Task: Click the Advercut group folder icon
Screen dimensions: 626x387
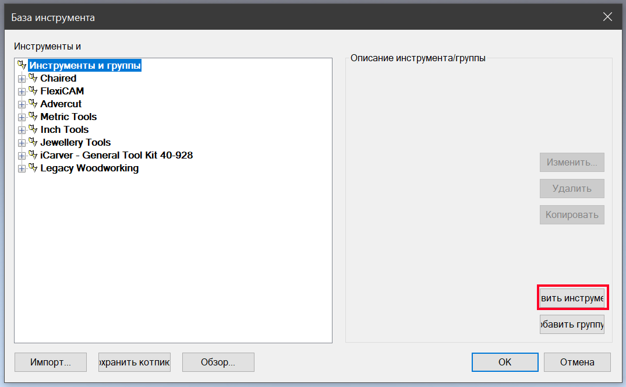Action: [x=33, y=104]
